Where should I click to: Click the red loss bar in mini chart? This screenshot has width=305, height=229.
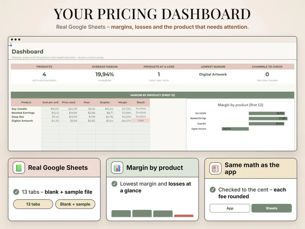tap(184, 216)
